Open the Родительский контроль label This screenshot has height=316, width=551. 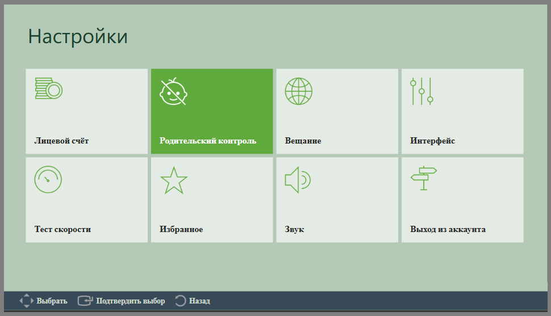(x=208, y=141)
